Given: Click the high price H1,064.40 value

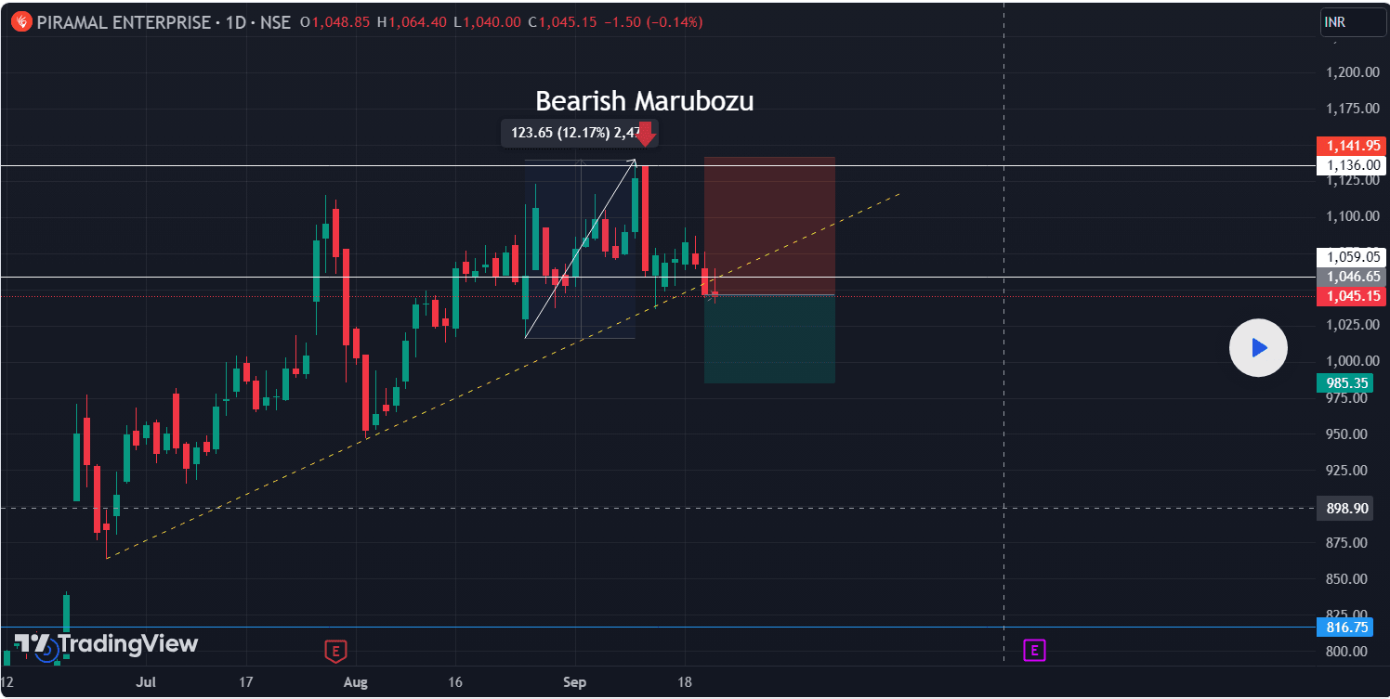Looking at the screenshot, I should tap(413, 21).
